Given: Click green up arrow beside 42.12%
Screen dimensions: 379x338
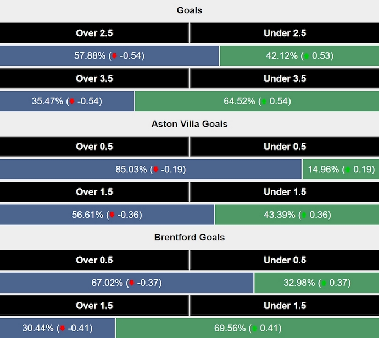Looking at the screenshot, I should (306, 56).
